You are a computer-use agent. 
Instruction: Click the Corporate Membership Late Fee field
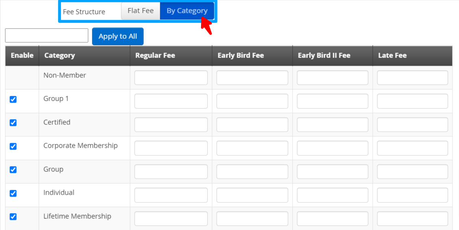pyautogui.click(x=412, y=148)
